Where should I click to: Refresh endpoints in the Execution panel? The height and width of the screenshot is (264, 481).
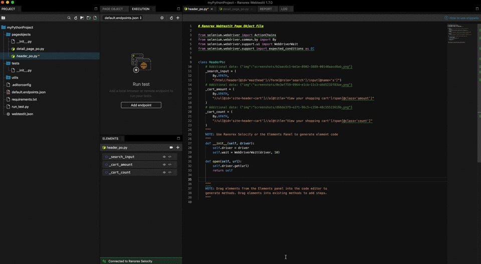point(171,18)
